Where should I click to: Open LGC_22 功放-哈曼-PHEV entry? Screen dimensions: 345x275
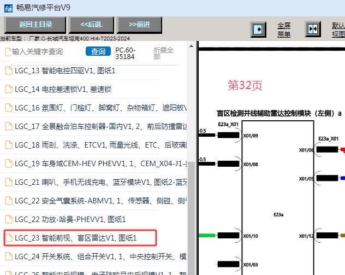[70, 219]
